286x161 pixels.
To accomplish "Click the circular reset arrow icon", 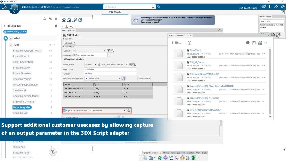I will tap(80, 20).
